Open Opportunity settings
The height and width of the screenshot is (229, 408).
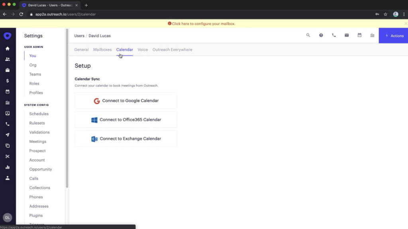point(41,169)
